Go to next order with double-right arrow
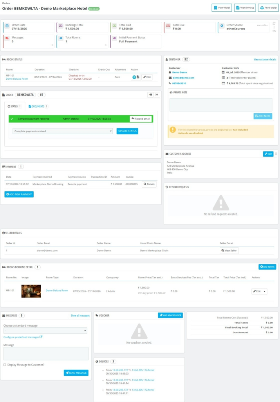280x402 pixels. (157, 95)
